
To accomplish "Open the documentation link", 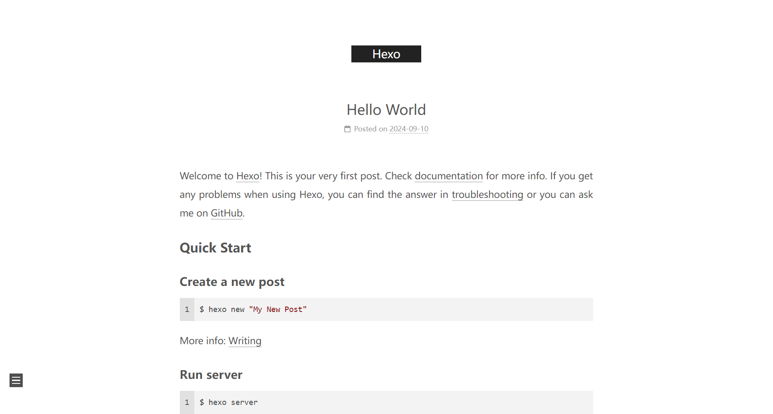I will (x=449, y=176).
